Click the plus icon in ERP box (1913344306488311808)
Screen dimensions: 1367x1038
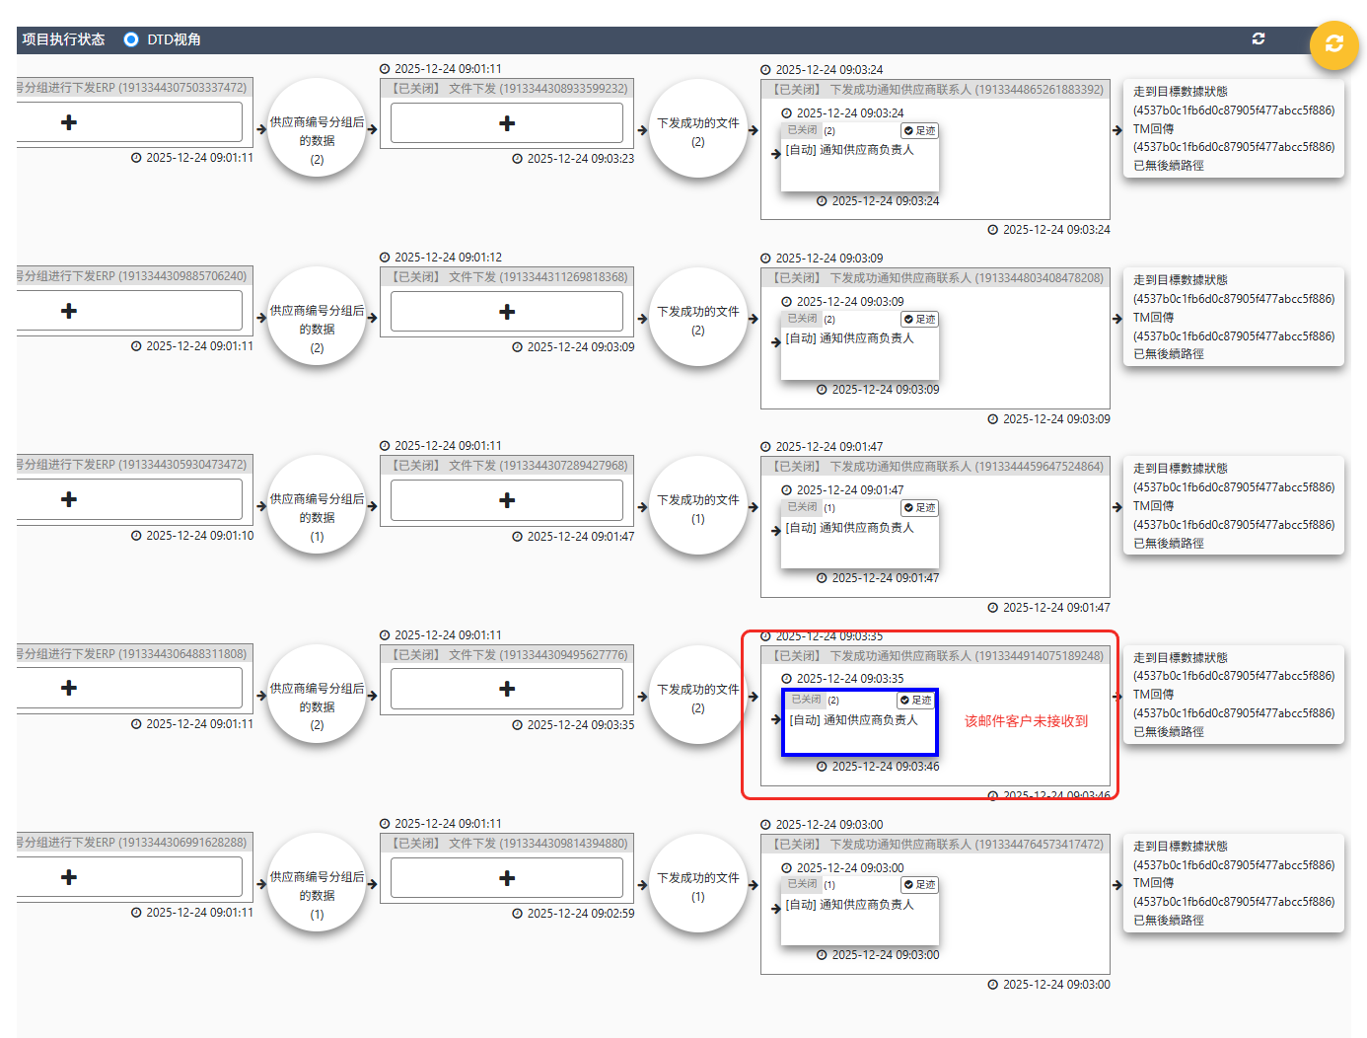click(x=69, y=688)
